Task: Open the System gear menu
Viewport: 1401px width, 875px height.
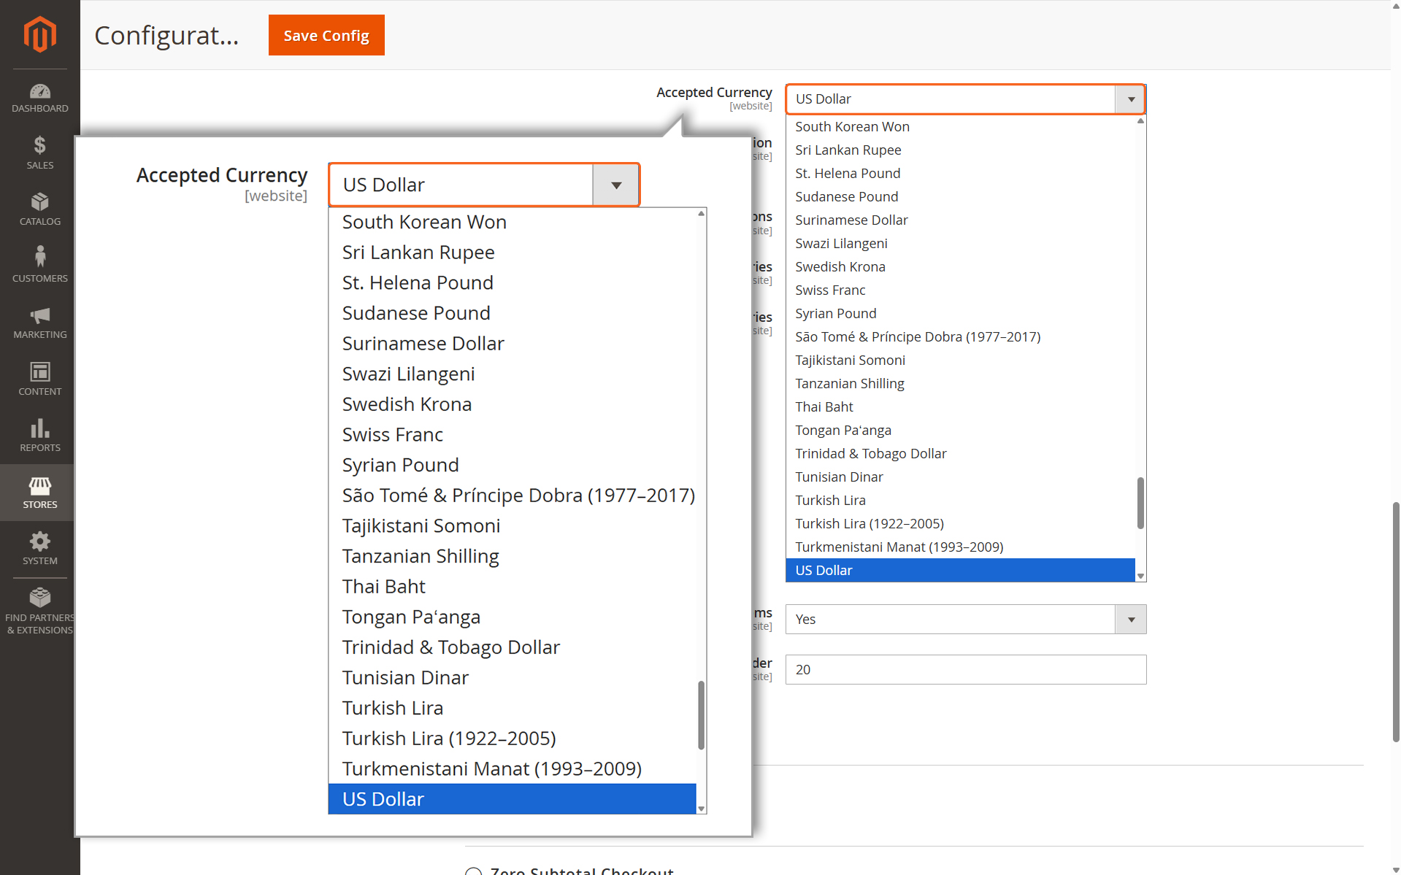Action: (x=39, y=549)
